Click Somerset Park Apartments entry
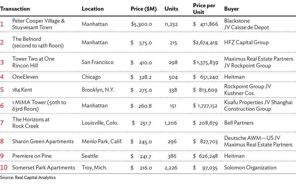Viewport: 296px width, 189px height. (x=43, y=168)
